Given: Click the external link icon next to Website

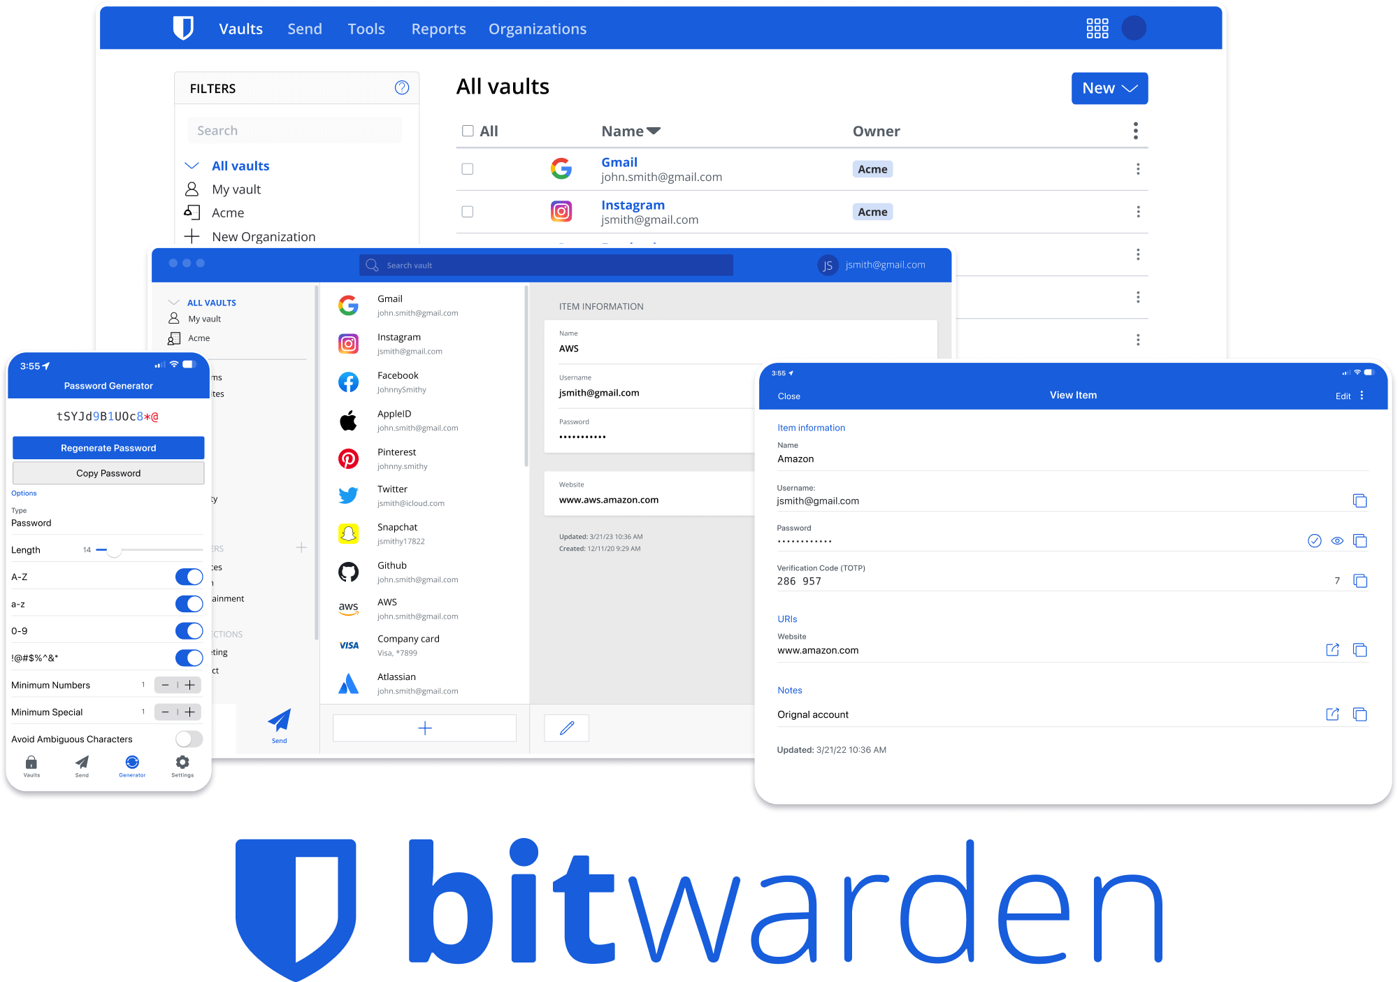Looking at the screenshot, I should (x=1331, y=651).
